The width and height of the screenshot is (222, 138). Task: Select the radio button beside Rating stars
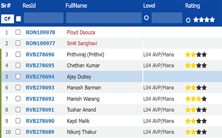pyautogui.click(x=188, y=20)
